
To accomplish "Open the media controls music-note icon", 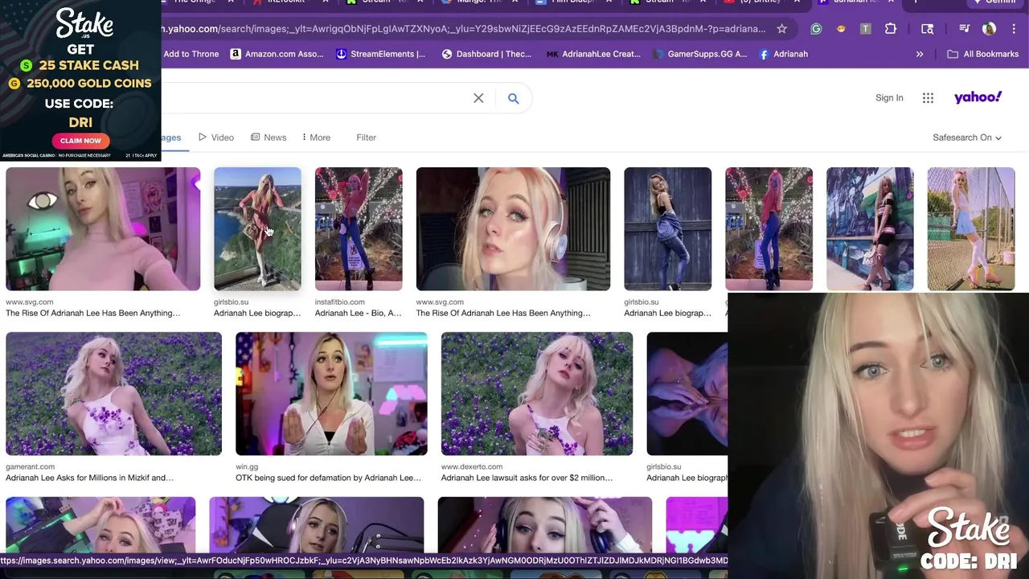I will click(x=964, y=29).
